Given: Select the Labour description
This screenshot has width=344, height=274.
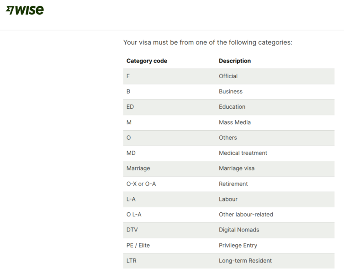Looking at the screenshot, I should pos(228,199).
